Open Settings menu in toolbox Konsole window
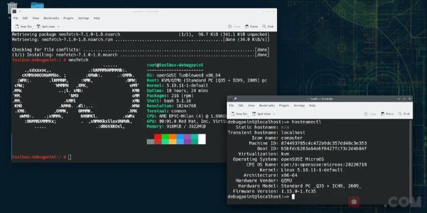The image size is (427, 213). coord(84,18)
